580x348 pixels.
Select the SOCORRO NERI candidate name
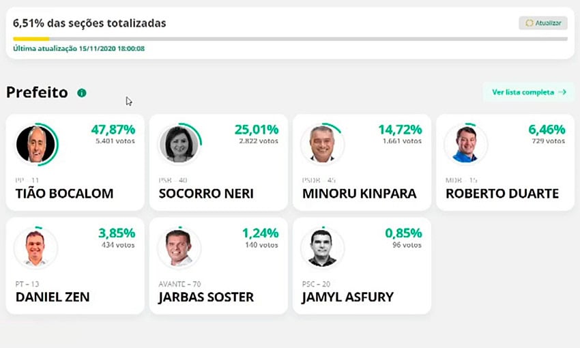pyautogui.click(x=206, y=194)
